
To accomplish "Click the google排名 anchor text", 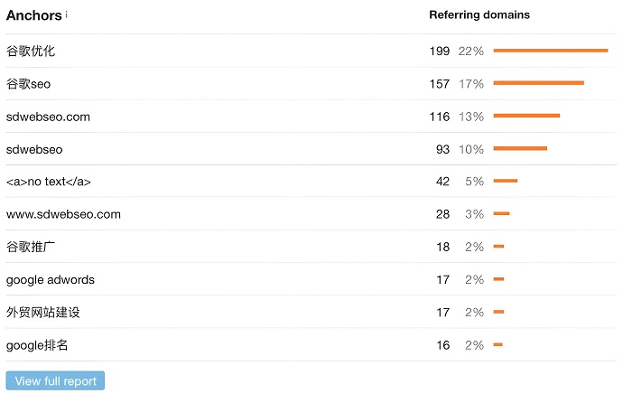I will pos(37,345).
